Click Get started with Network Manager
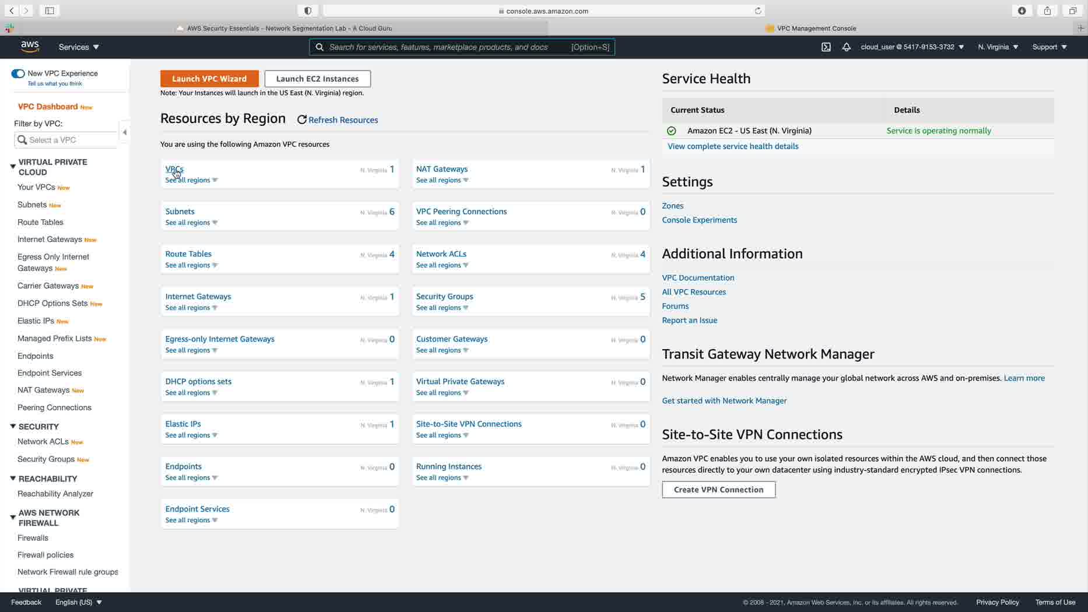Viewport: 1088px width, 612px height. pos(724,401)
